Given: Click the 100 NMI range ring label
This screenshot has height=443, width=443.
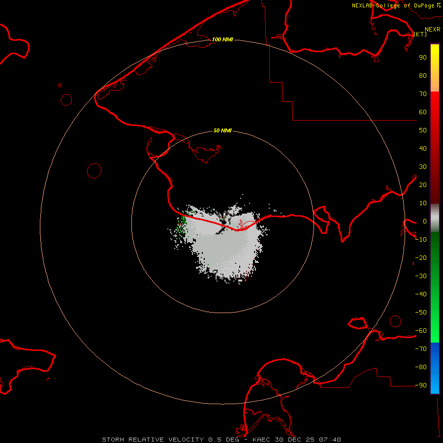Looking at the screenshot, I should coord(222,39).
